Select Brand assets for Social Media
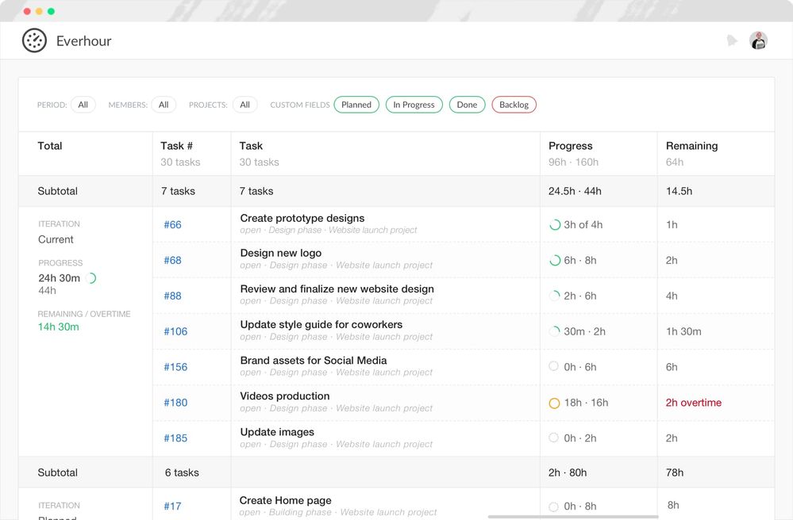 coord(313,361)
